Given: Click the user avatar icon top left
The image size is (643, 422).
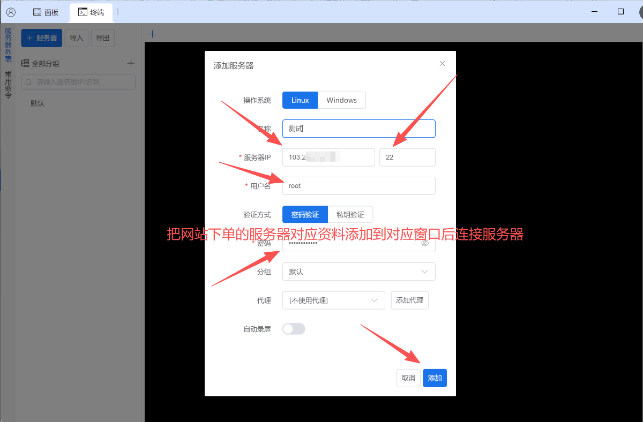Looking at the screenshot, I should point(10,11).
